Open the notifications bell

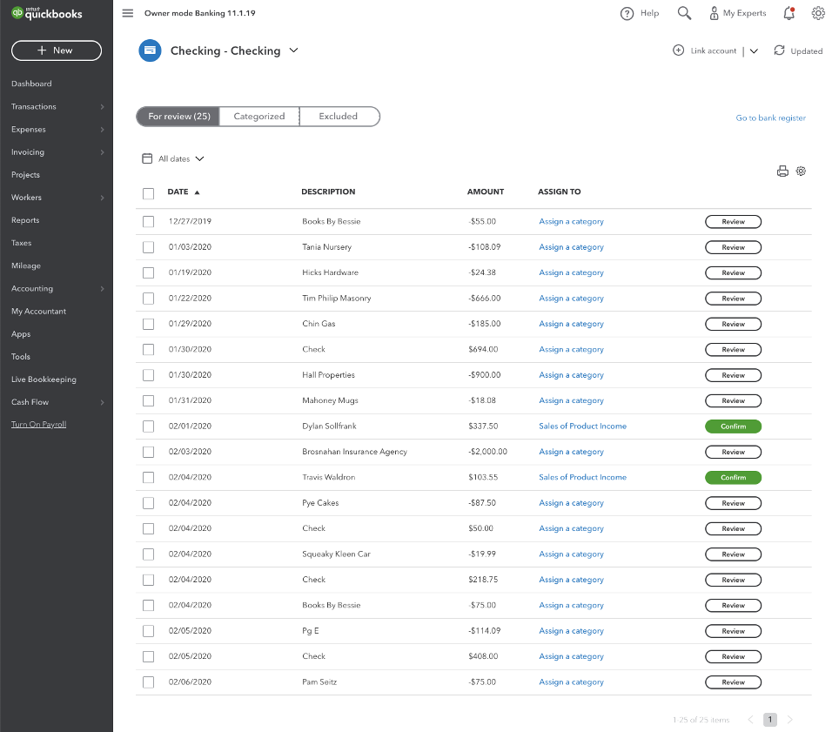789,13
